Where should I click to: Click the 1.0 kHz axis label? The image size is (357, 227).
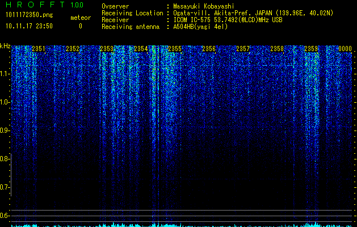[4, 102]
